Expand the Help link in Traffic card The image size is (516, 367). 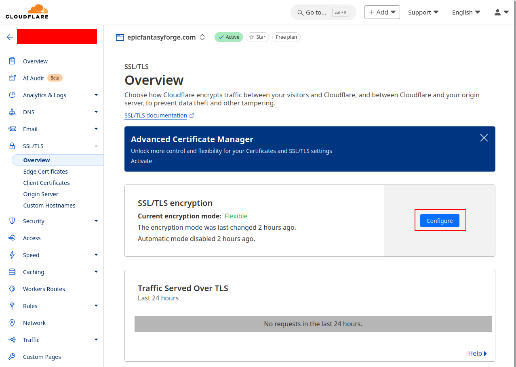(477, 353)
